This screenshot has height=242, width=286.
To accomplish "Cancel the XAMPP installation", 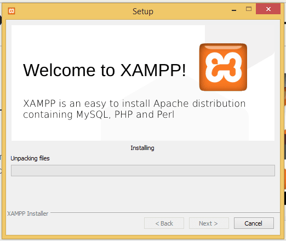I will coord(254,223).
